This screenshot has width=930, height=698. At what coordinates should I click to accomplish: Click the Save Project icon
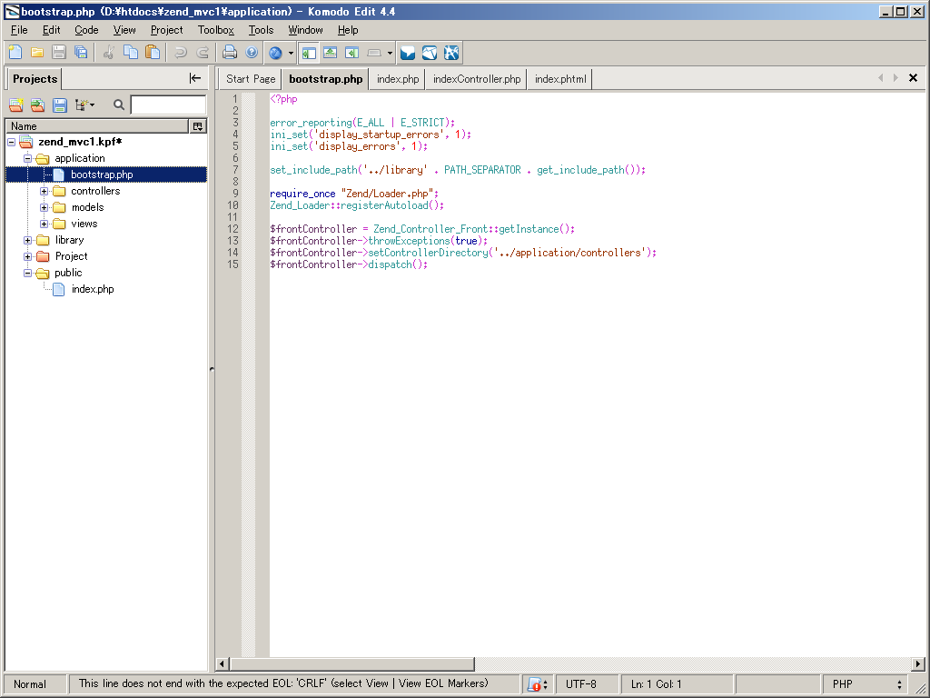pos(60,105)
